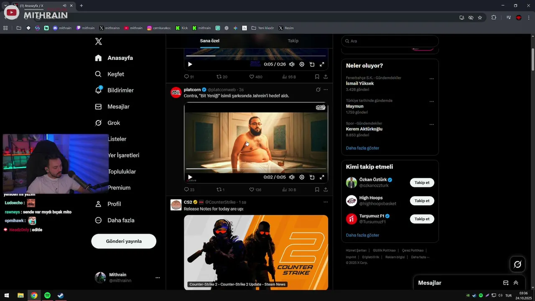Screen dimensions: 535x301
Task: Switch to the Sana özel tab
Action: point(209,41)
